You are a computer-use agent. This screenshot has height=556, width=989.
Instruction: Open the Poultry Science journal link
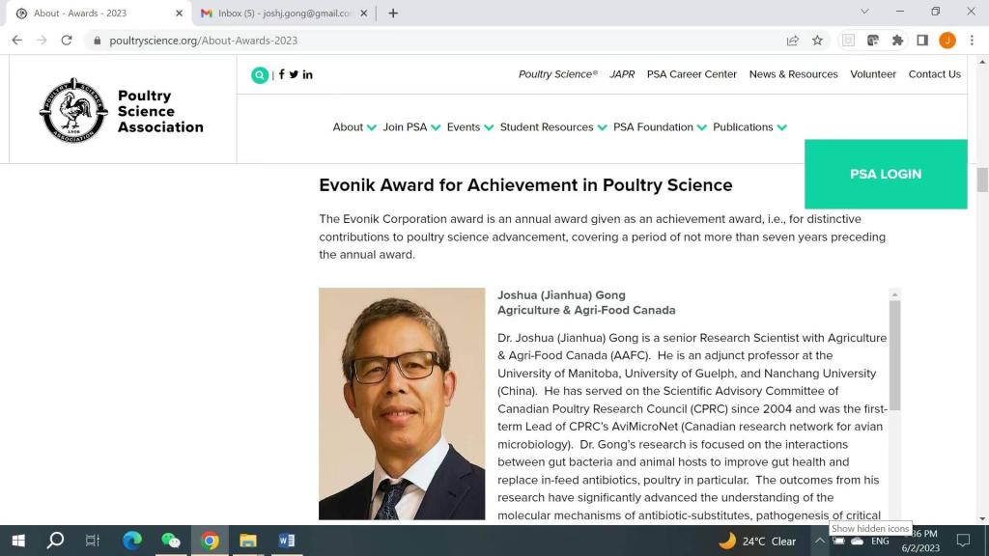point(558,74)
